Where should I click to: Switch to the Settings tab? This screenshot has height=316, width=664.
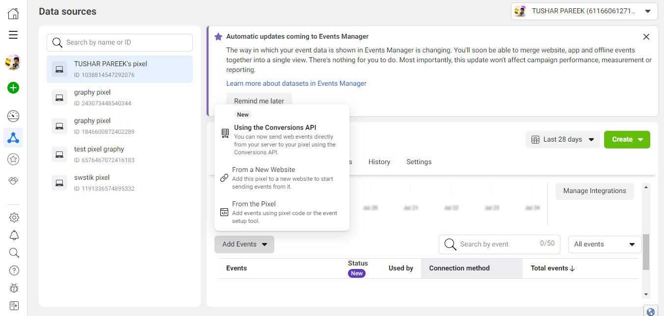[x=419, y=162]
